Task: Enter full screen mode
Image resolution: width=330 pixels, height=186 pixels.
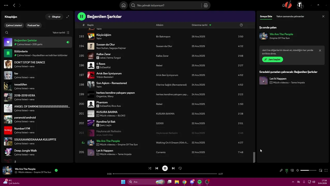Action: coord(326,170)
